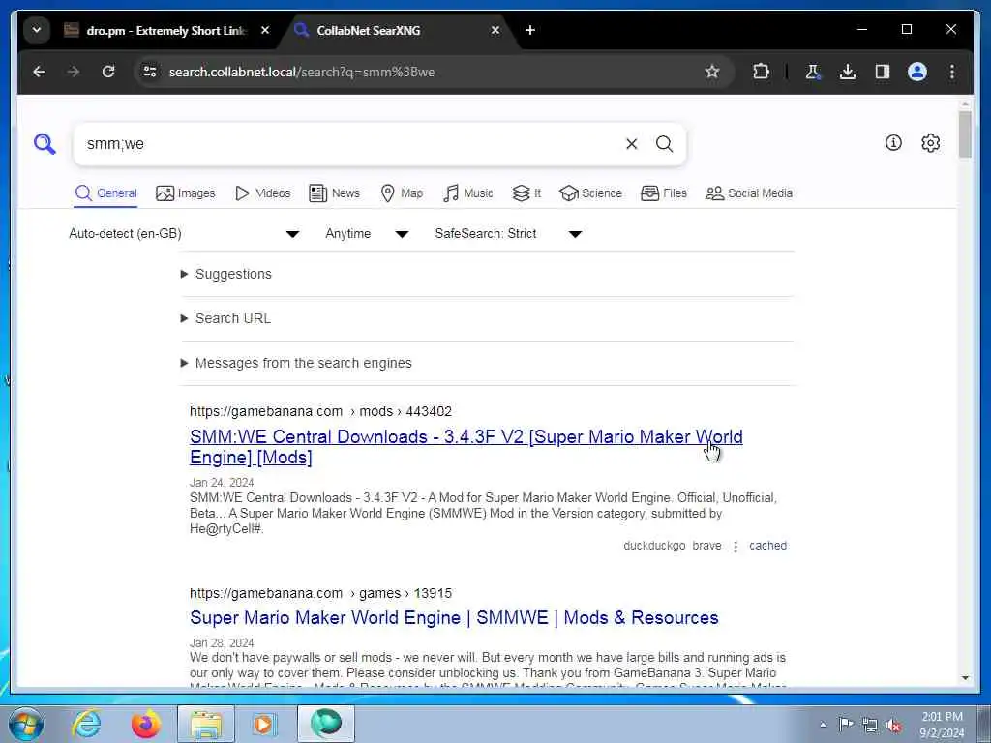This screenshot has width=991, height=743.
Task: Open the network tray icon
Action: click(x=870, y=726)
